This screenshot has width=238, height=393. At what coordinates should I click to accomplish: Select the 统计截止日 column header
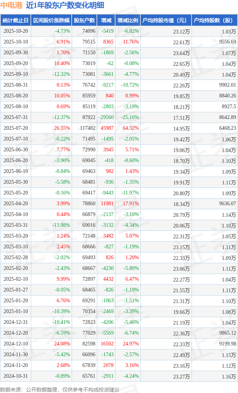point(16,20)
